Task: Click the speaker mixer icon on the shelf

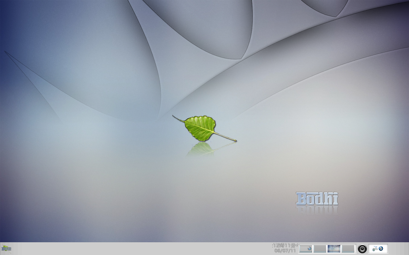Action: (x=362, y=249)
